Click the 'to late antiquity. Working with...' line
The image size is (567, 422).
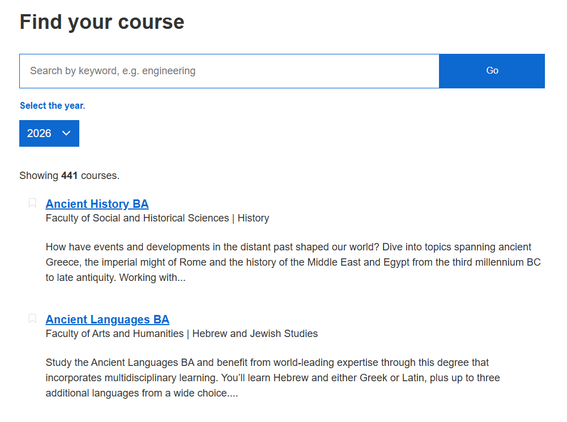click(x=116, y=278)
